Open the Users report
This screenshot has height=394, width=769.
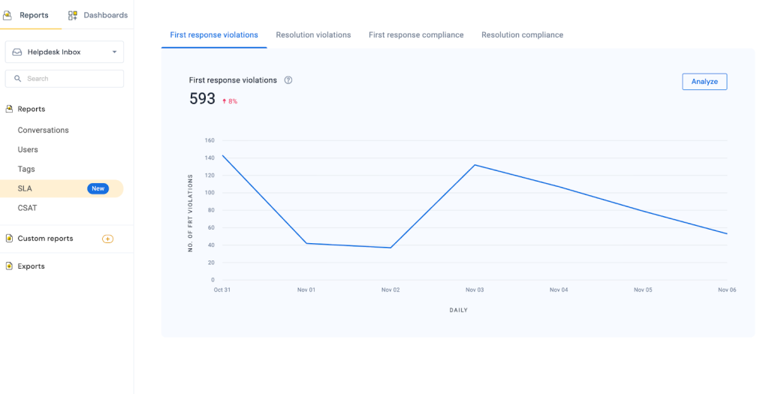tap(28, 149)
